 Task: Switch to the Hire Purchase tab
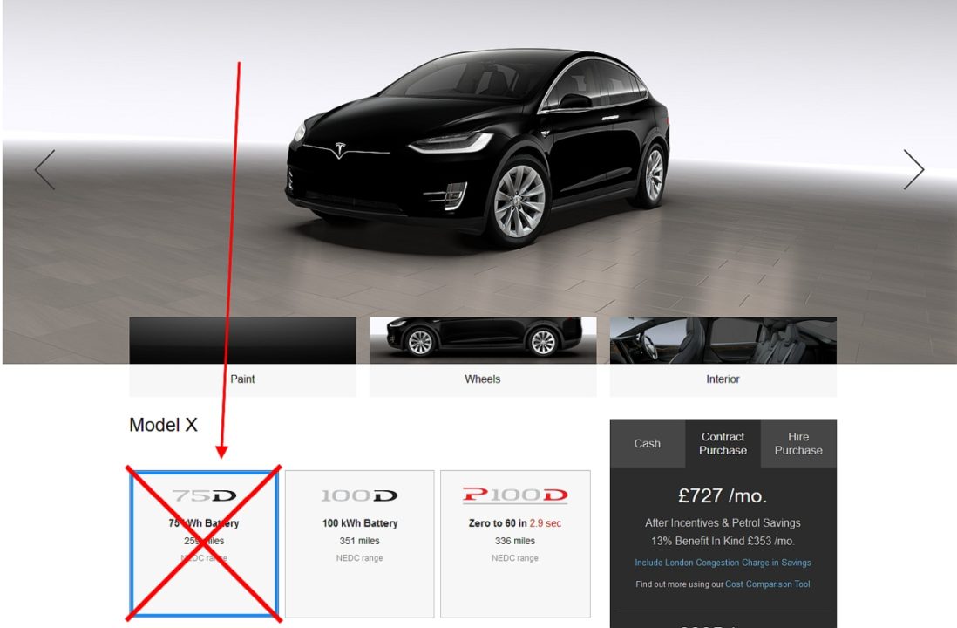798,443
